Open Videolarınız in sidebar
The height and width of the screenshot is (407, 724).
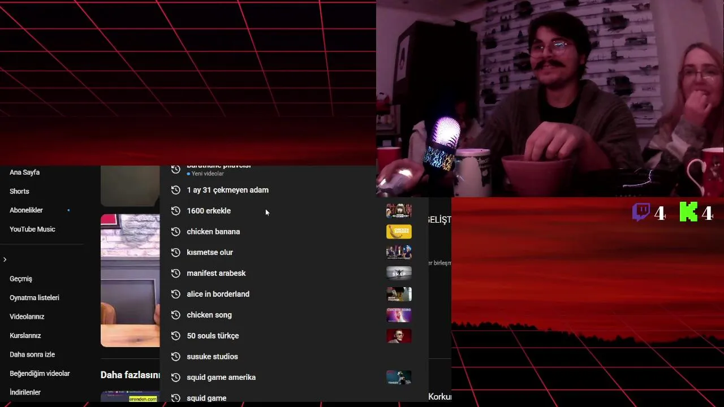(x=27, y=317)
